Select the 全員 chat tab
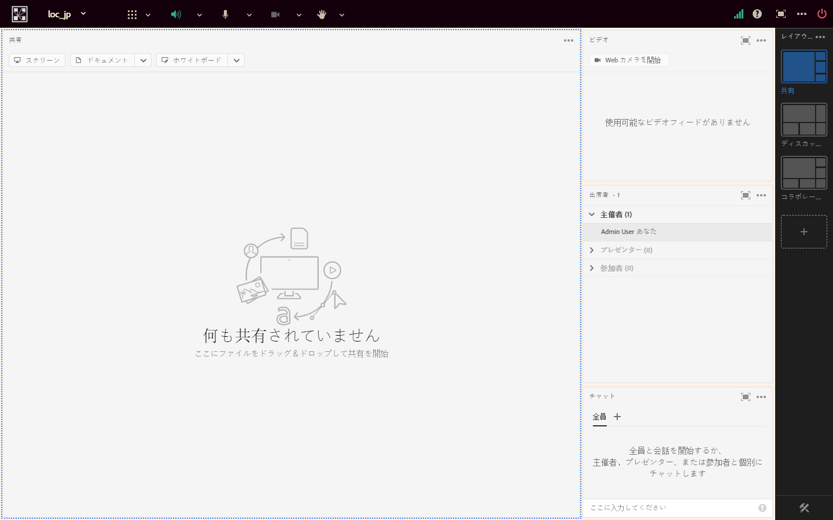 click(x=599, y=417)
